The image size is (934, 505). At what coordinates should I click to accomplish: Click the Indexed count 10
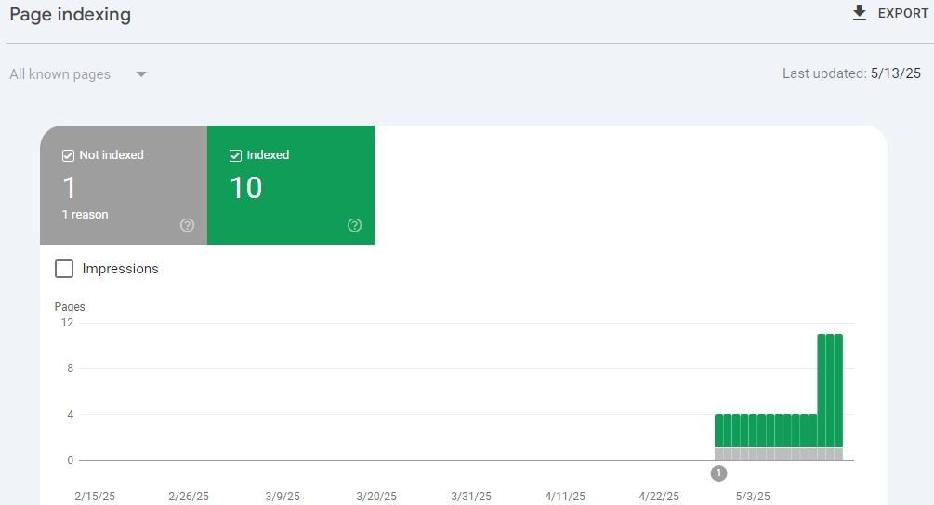pos(246,188)
